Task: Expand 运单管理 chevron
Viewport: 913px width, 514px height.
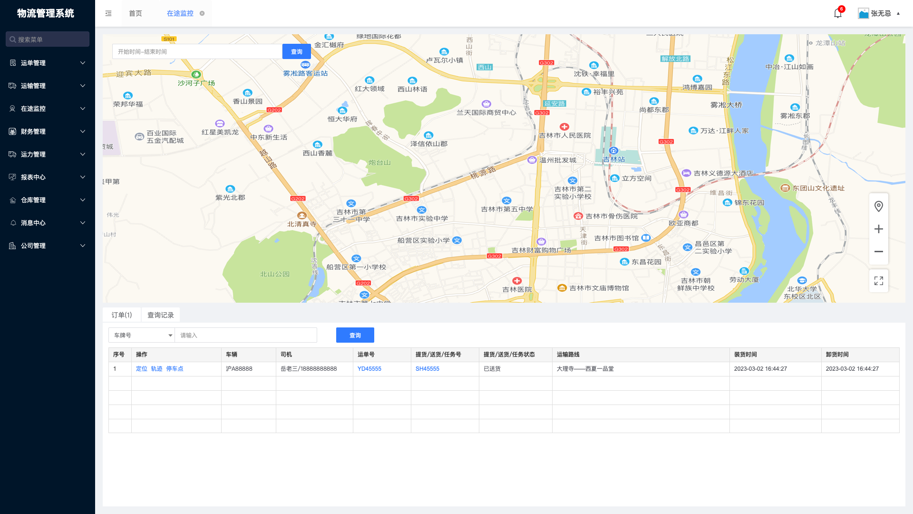Action: point(83,63)
